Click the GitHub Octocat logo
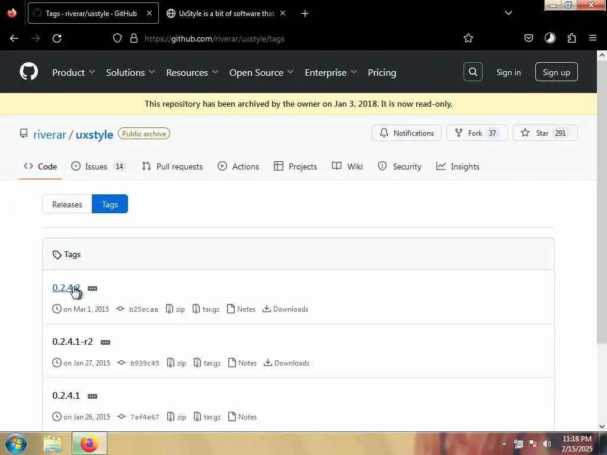607x455 pixels. point(28,72)
